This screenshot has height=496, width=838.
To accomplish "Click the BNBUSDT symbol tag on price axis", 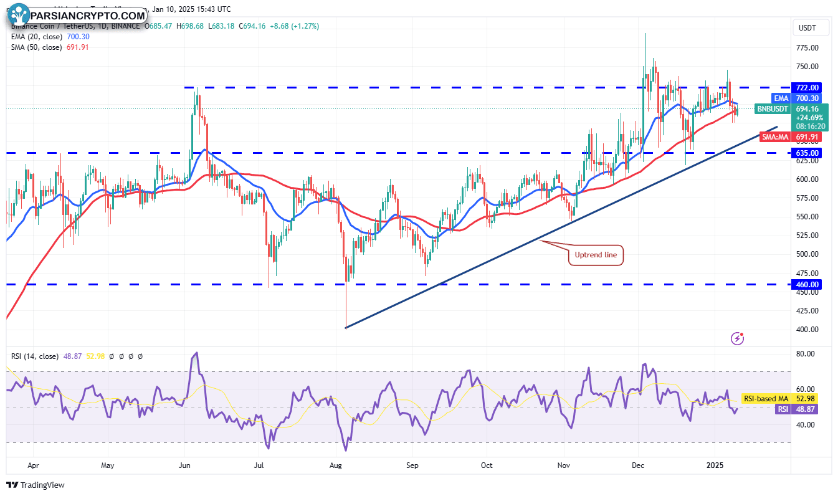I will [773, 108].
